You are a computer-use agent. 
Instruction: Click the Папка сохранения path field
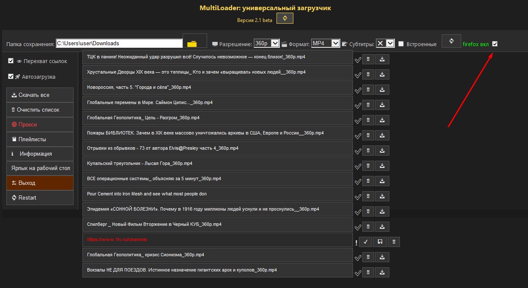tap(119, 43)
